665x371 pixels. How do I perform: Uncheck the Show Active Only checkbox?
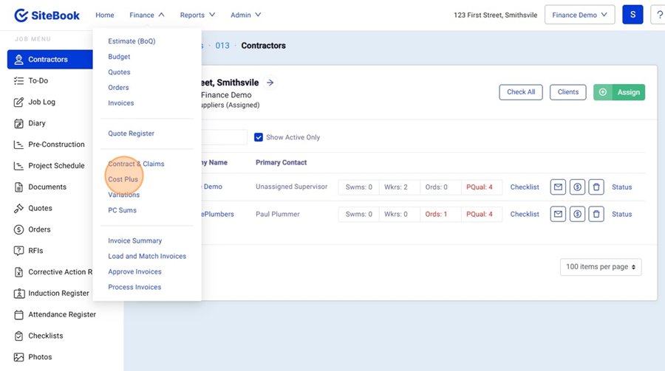coord(259,137)
